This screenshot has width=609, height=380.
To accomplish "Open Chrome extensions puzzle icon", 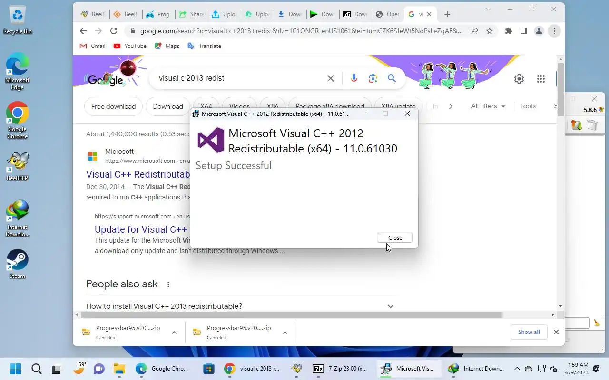I will point(509,31).
